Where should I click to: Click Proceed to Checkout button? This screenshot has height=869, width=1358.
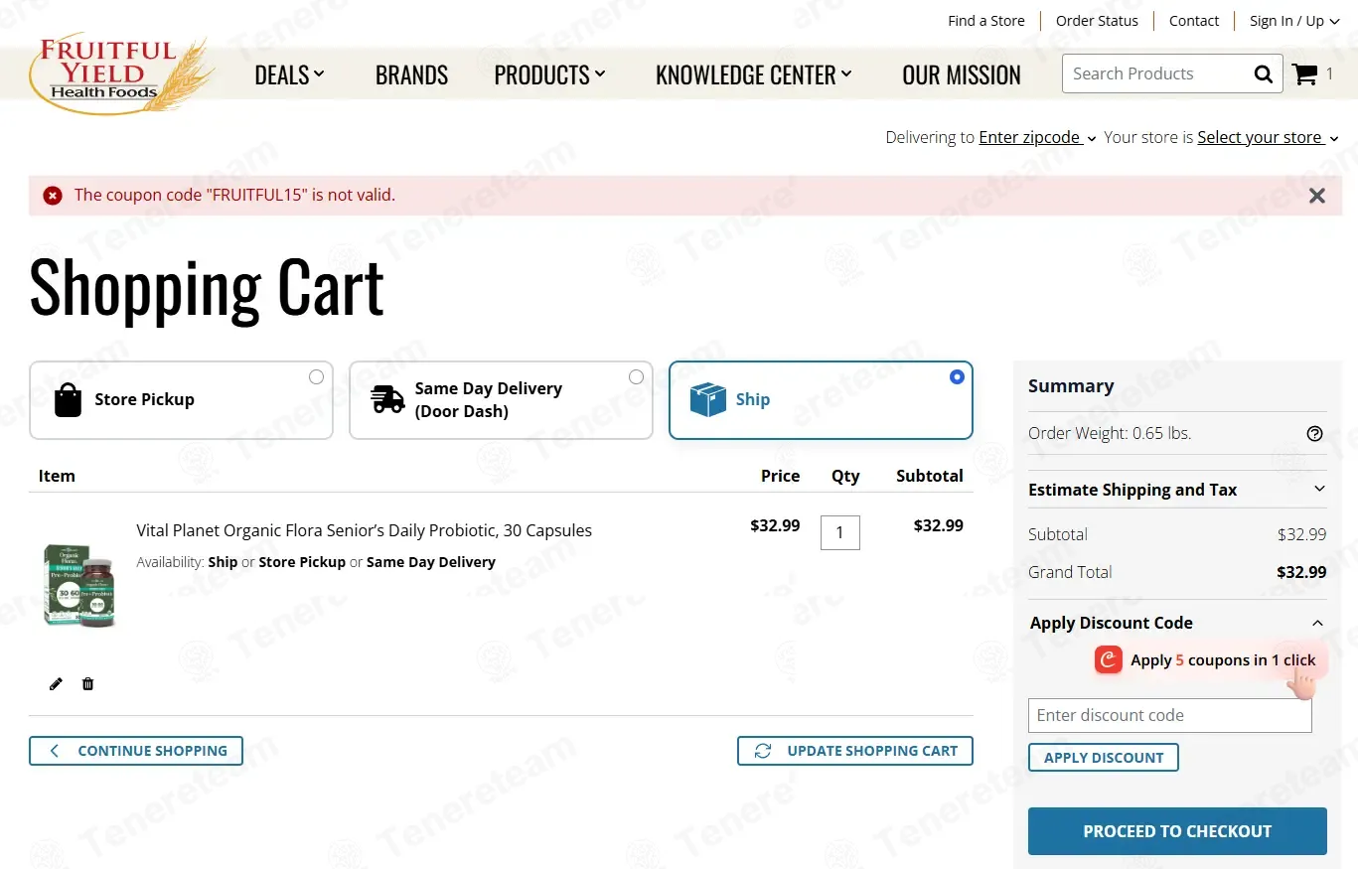[x=1177, y=831]
